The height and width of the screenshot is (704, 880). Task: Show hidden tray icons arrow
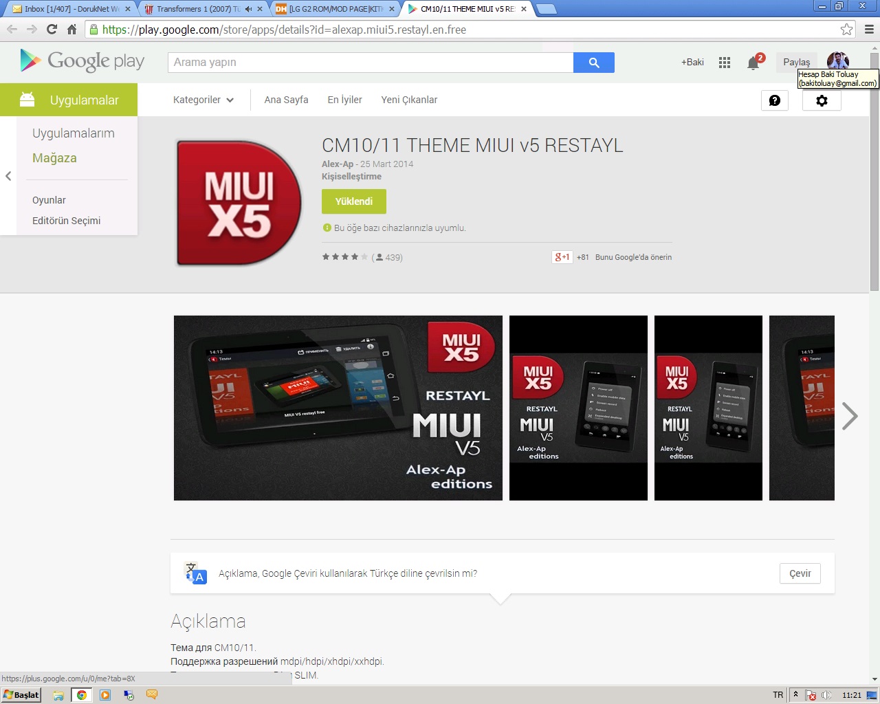pos(795,695)
